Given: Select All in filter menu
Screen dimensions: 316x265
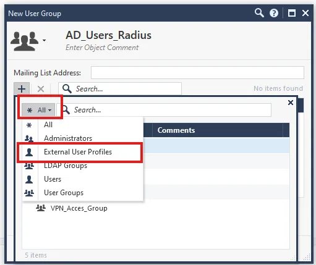Looking at the screenshot, I should pos(82,125).
